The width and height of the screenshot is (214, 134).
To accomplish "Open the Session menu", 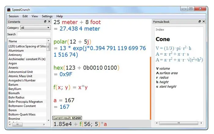I will pos(14,16).
